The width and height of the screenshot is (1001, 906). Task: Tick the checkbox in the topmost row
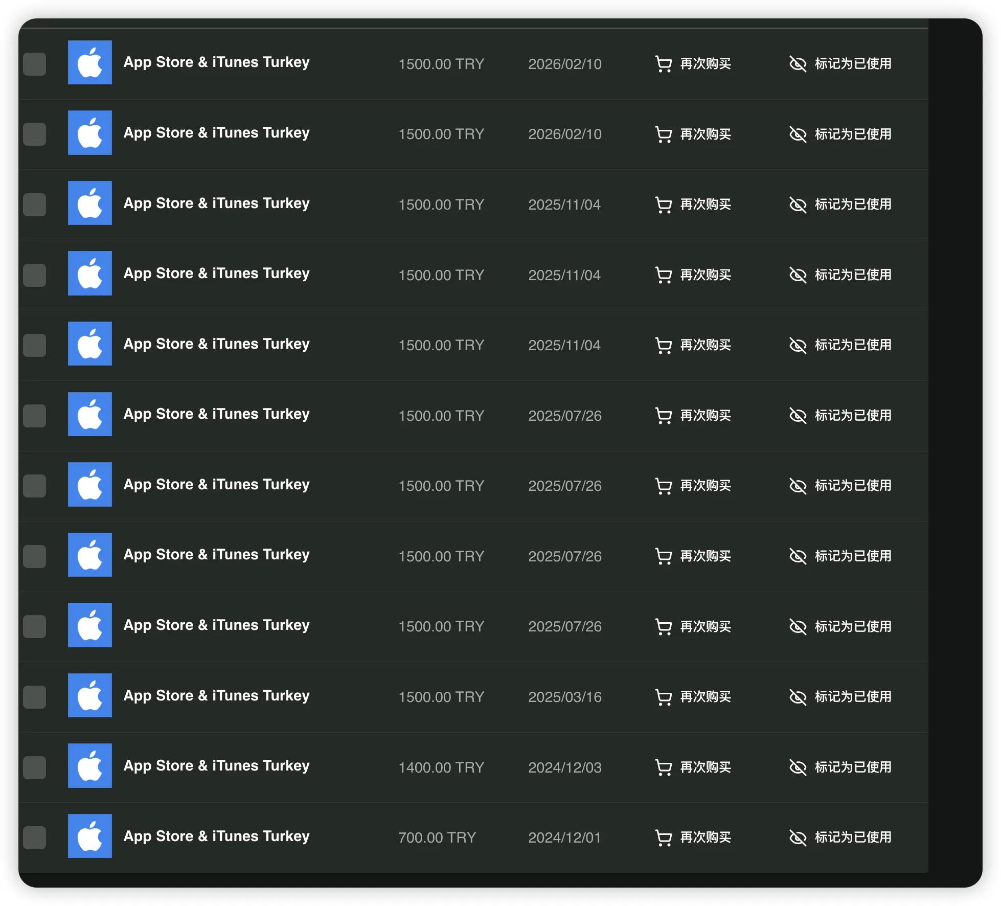click(35, 64)
